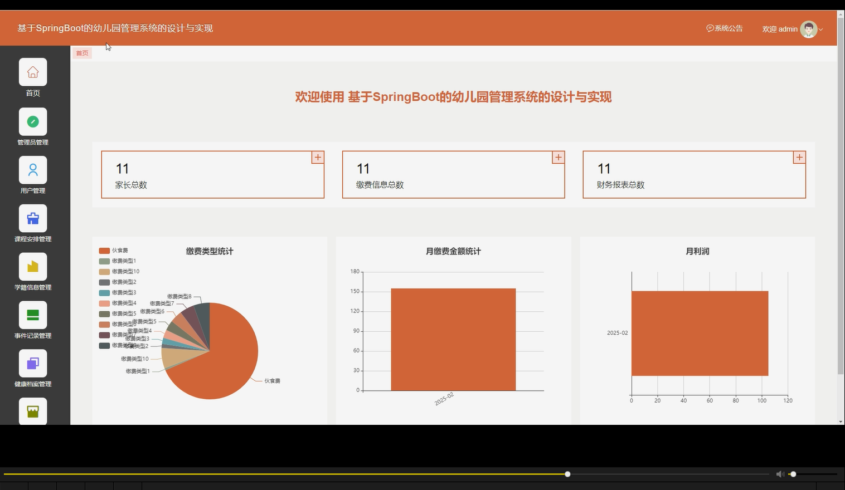Click the 伙食费 label beside the pie
This screenshot has width=845, height=490.
coord(272,381)
